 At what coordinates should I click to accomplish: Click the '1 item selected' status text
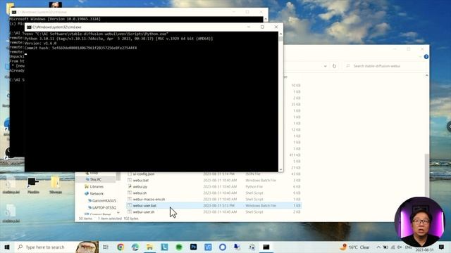(x=110, y=219)
